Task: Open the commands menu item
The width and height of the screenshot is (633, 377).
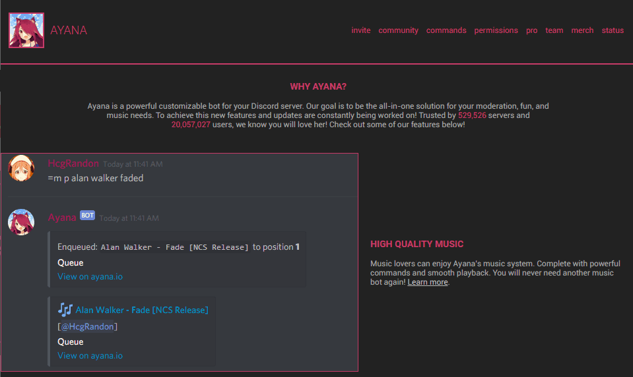Action: click(446, 30)
